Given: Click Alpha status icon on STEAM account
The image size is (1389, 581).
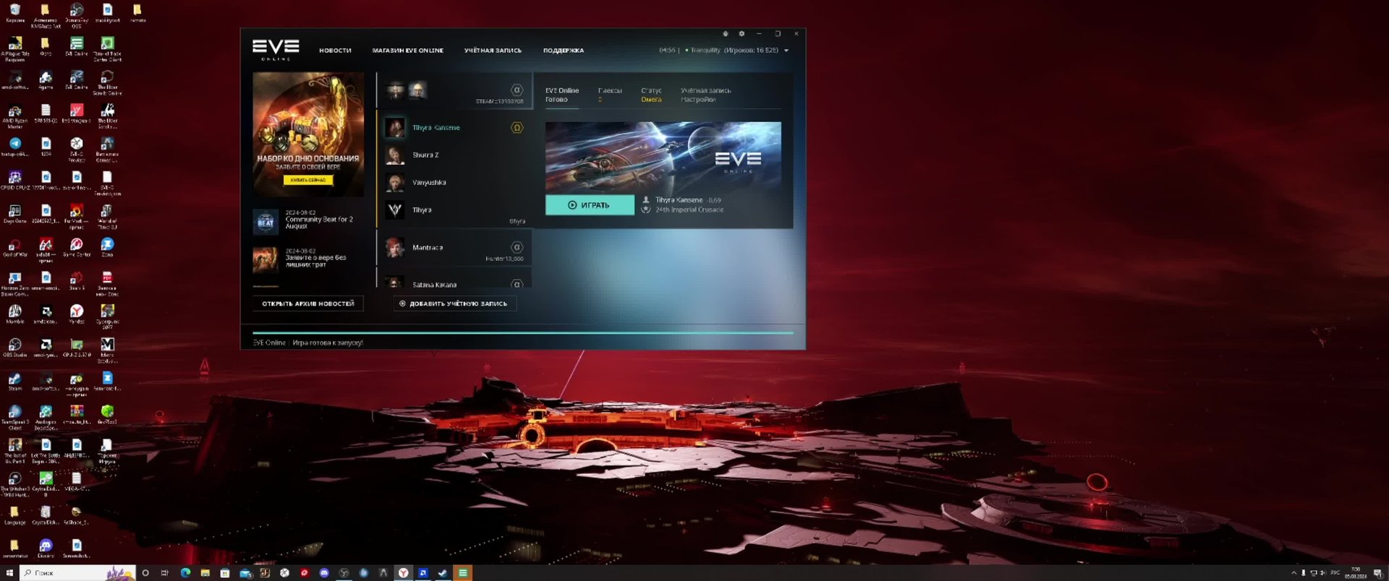Looking at the screenshot, I should click(x=517, y=90).
